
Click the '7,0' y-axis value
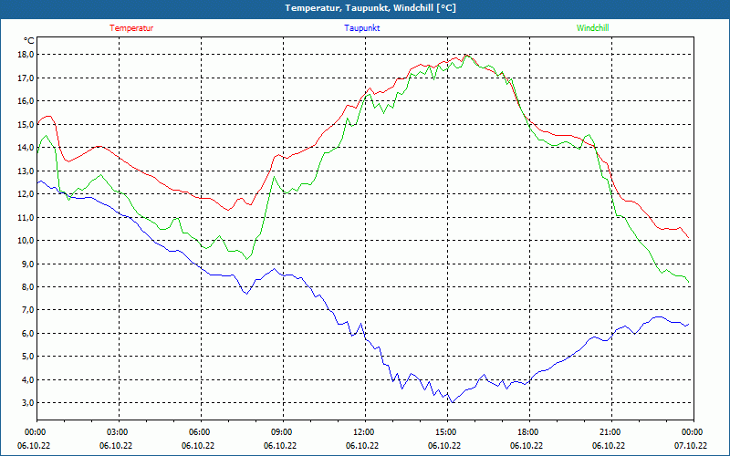(x=28, y=310)
